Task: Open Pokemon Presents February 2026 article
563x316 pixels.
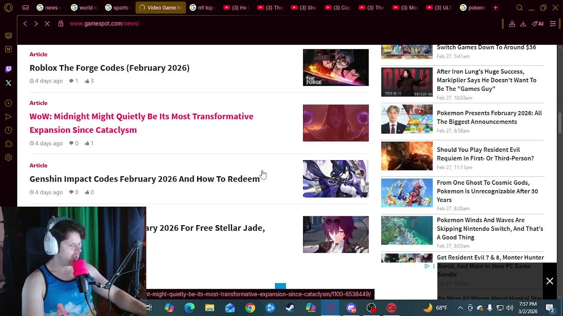Action: [489, 117]
